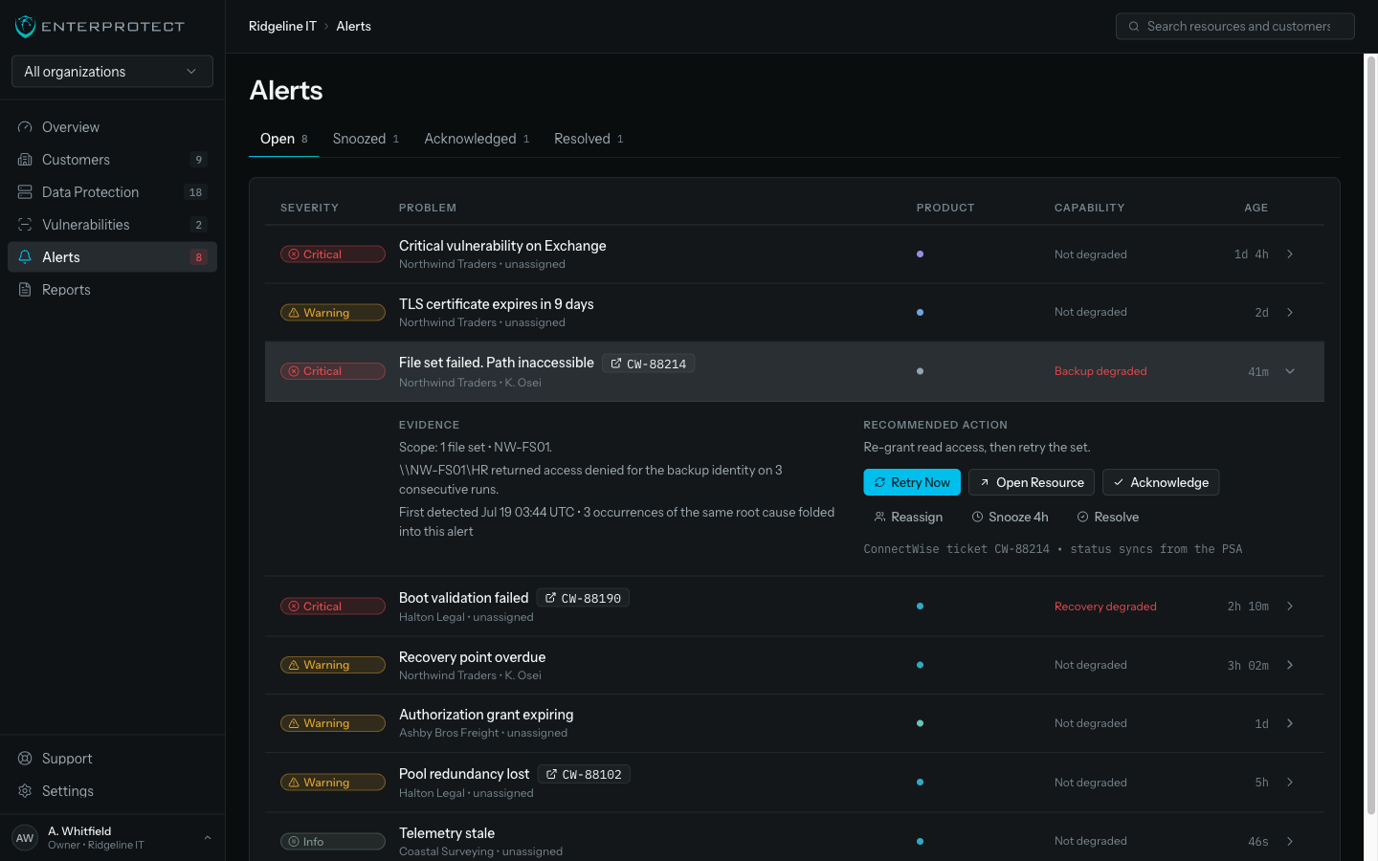Click the Settings gear icon
The height and width of the screenshot is (861, 1378).
pos(25,791)
